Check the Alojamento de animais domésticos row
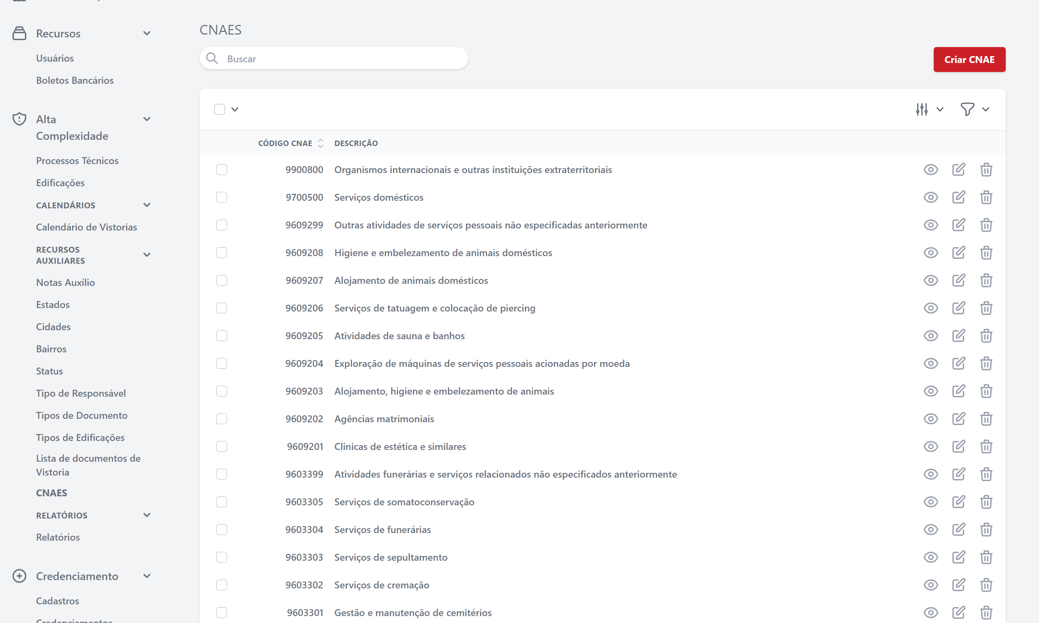Viewport: 1039px width, 623px height. point(221,280)
